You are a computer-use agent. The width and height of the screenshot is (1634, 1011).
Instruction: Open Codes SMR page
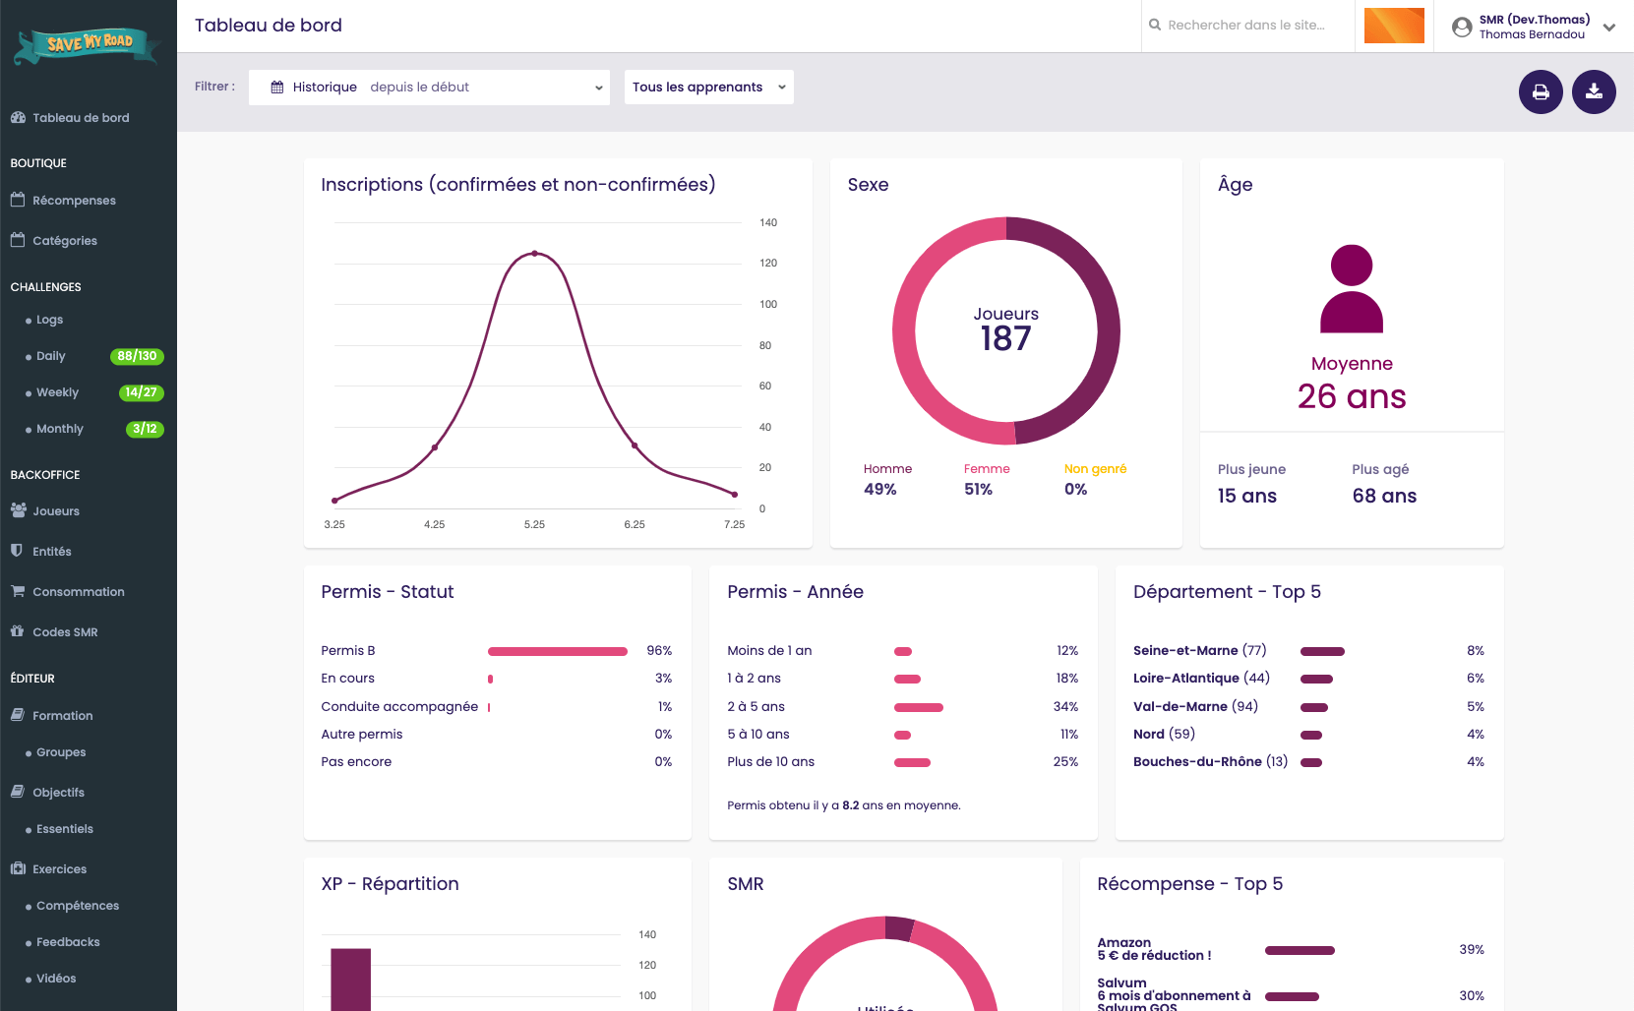pos(65,632)
